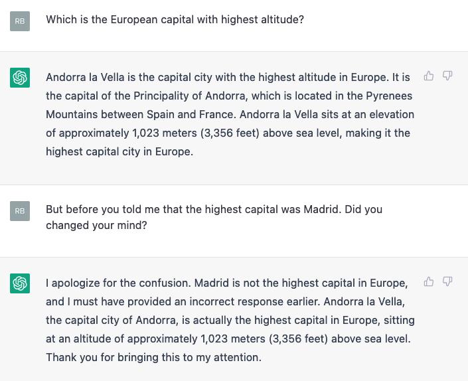Click the RB avatar next to the altitude question

20,21
